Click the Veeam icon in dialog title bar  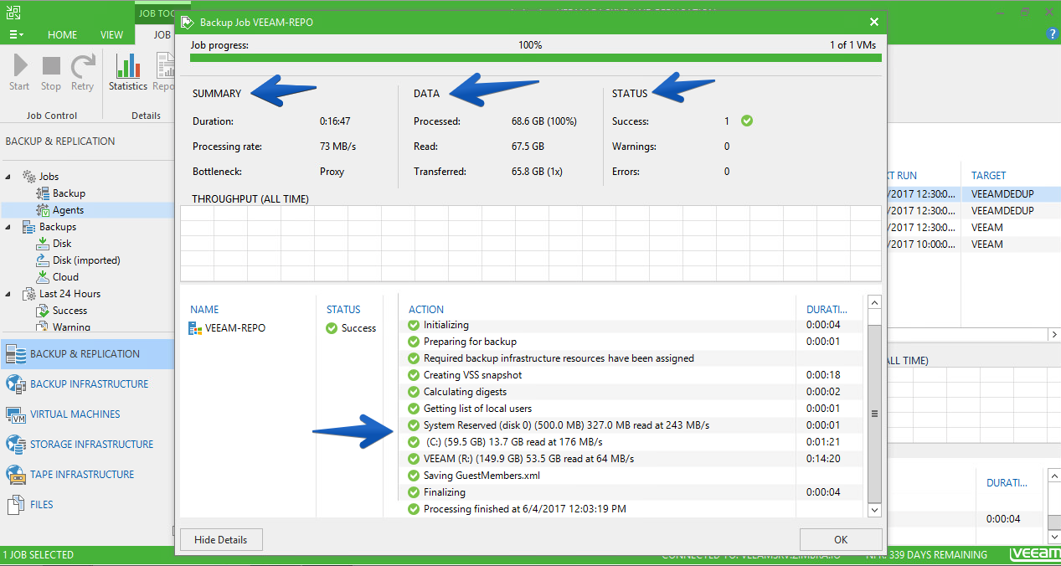coord(188,22)
